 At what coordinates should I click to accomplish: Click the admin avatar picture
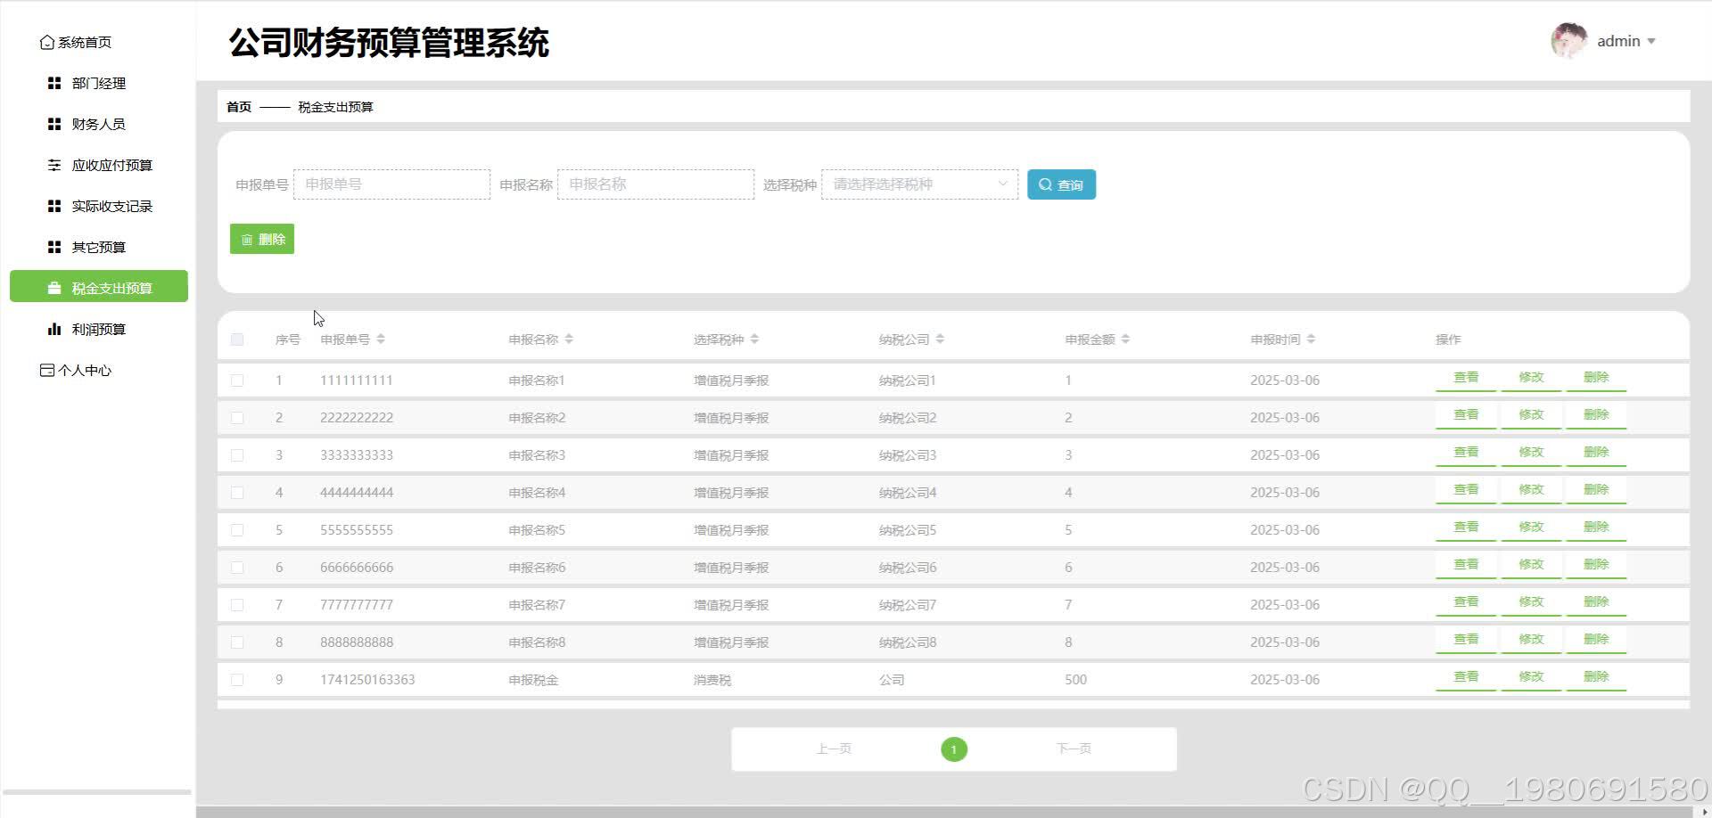click(1569, 41)
